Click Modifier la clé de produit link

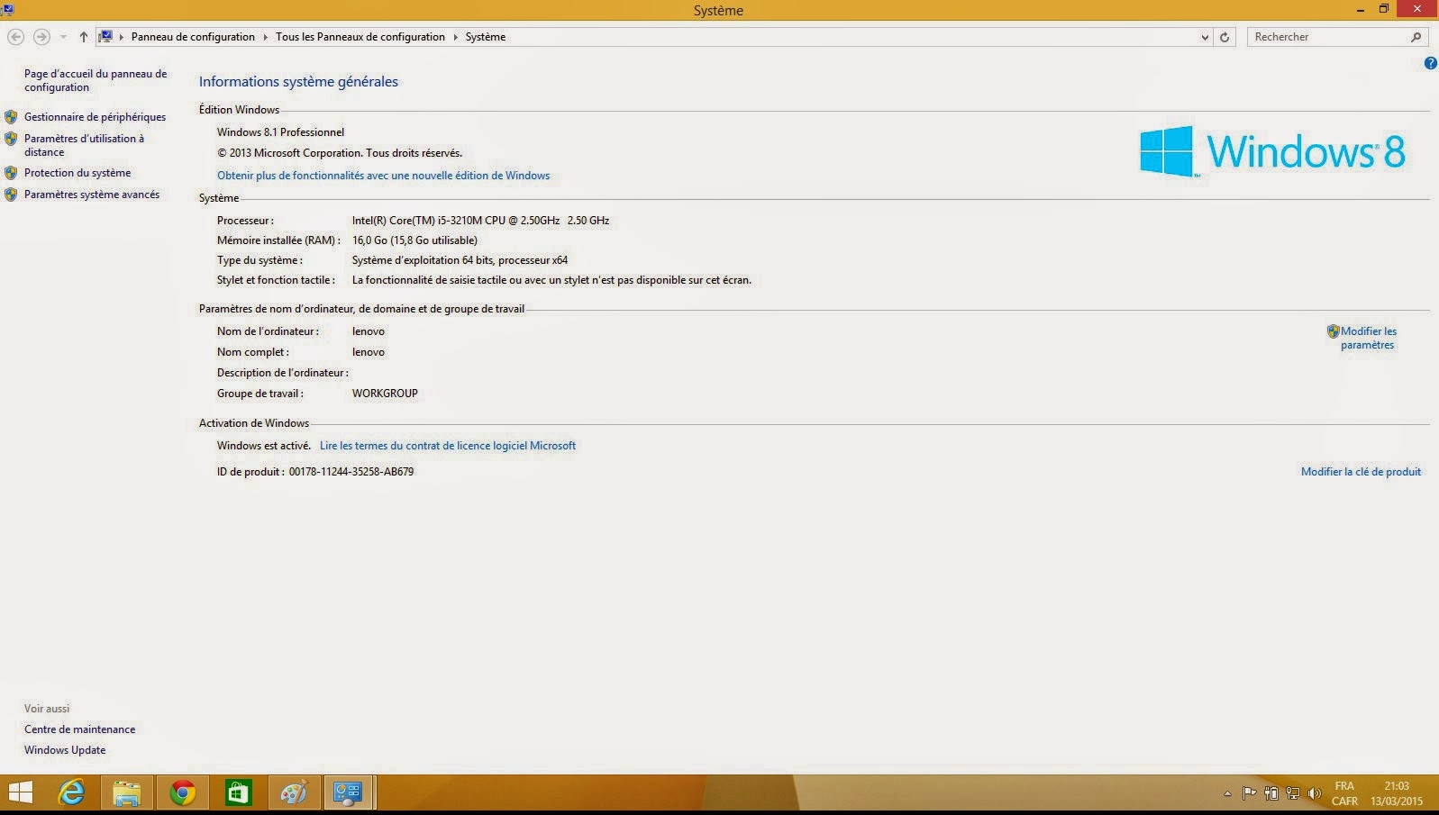coord(1361,472)
